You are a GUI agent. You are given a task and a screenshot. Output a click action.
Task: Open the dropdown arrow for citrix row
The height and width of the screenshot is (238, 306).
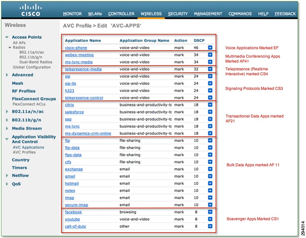point(210,105)
